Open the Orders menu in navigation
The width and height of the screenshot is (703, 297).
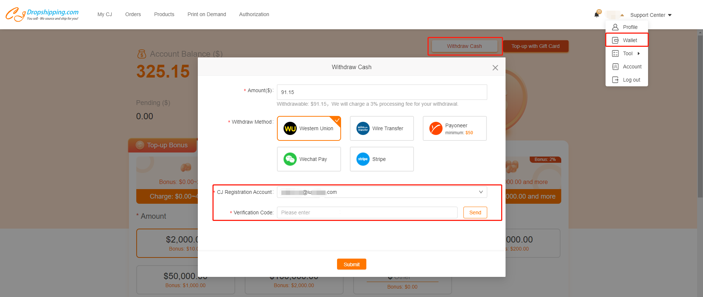pyautogui.click(x=133, y=14)
